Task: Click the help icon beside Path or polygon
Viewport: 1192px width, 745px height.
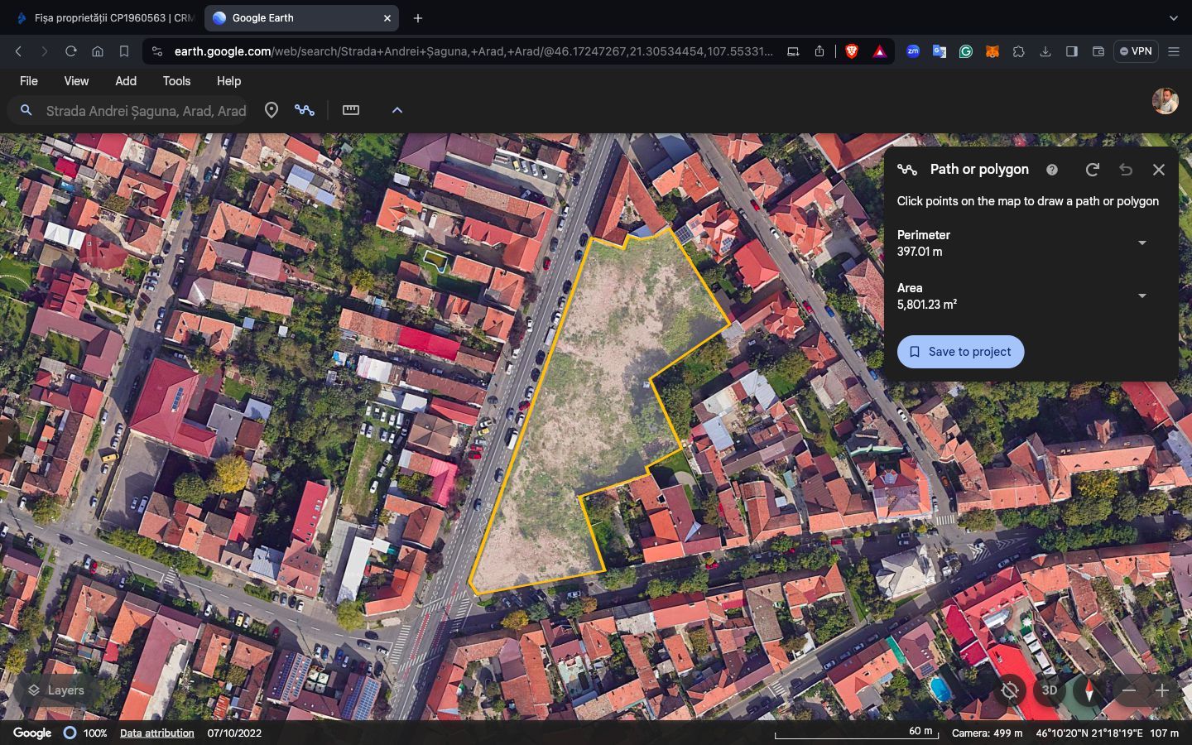Action: (1052, 170)
